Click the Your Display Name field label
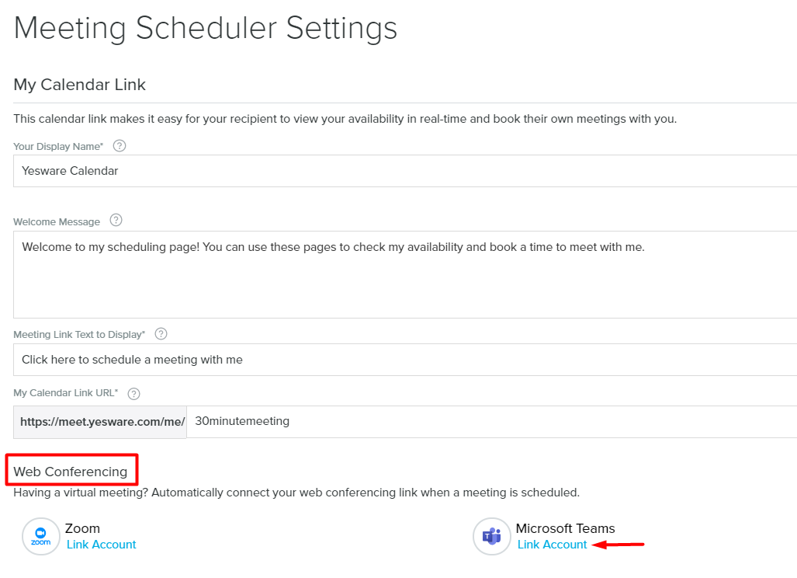Image resolution: width=797 pixels, height=578 pixels. 58,147
